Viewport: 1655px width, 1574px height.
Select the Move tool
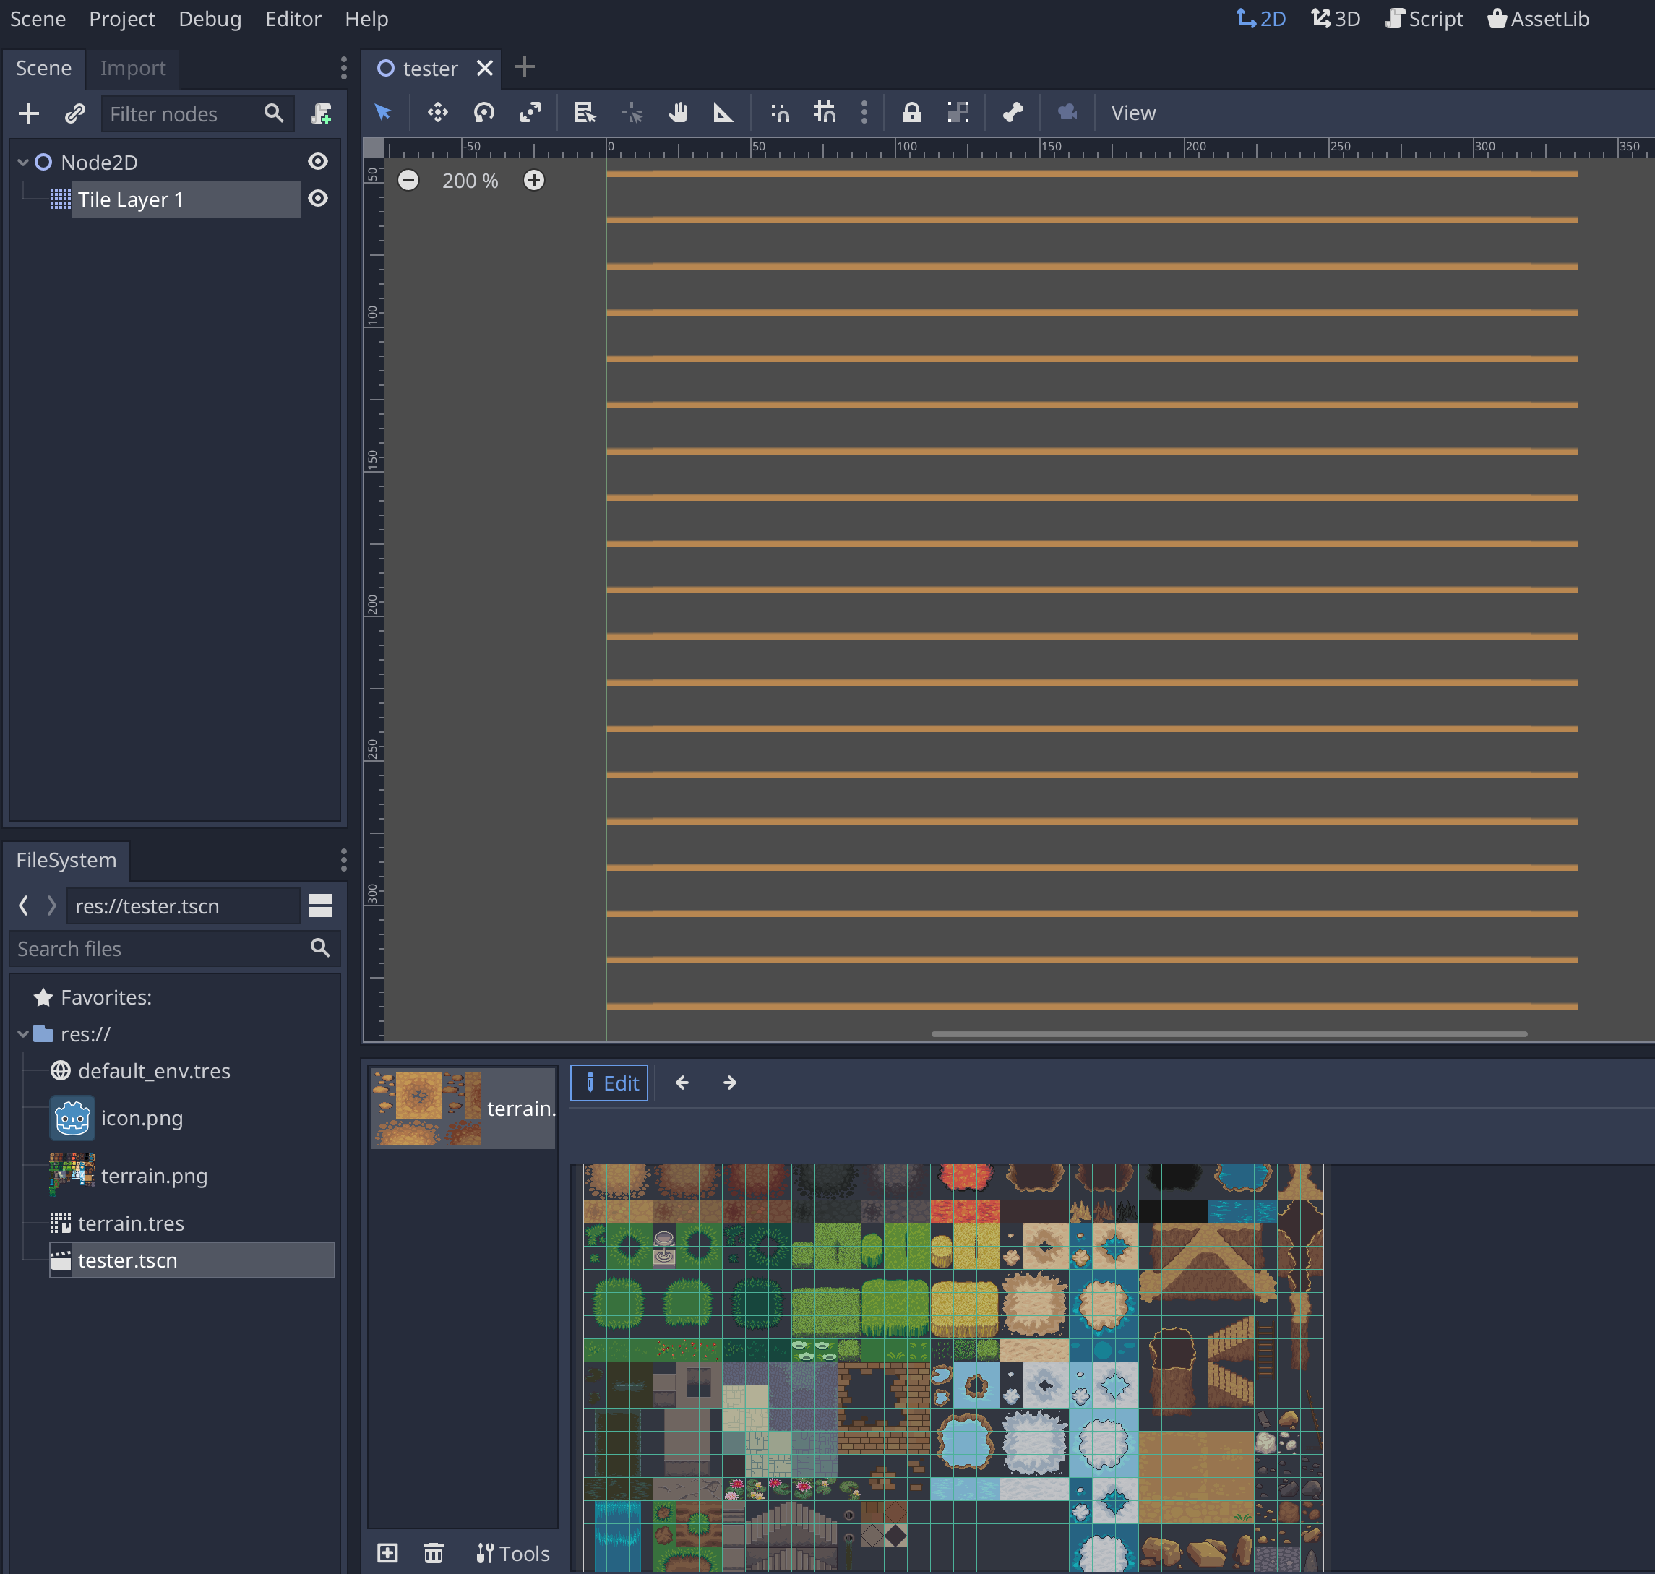pyautogui.click(x=437, y=113)
